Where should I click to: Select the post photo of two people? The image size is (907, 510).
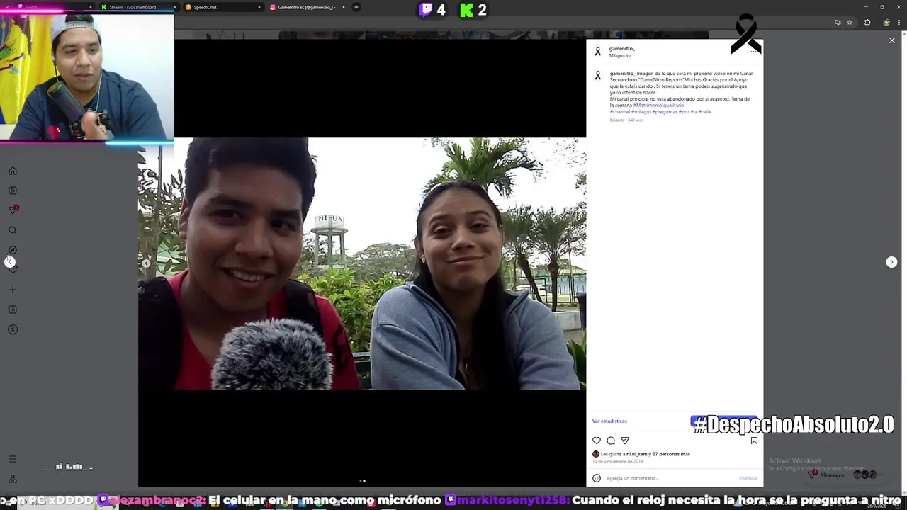click(362, 263)
